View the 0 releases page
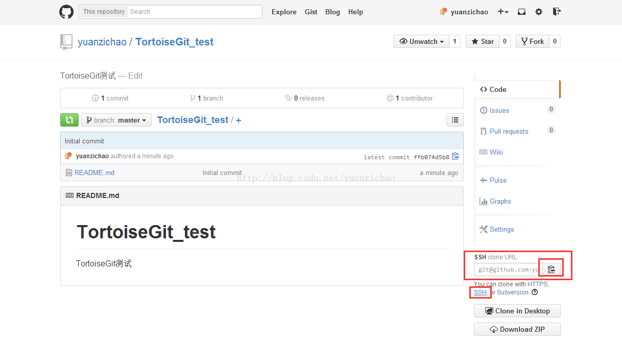 (305, 98)
